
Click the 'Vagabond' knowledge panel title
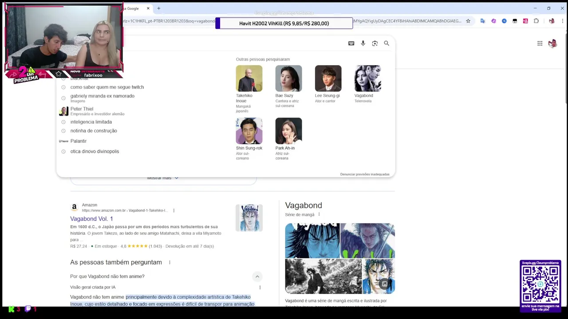point(304,205)
